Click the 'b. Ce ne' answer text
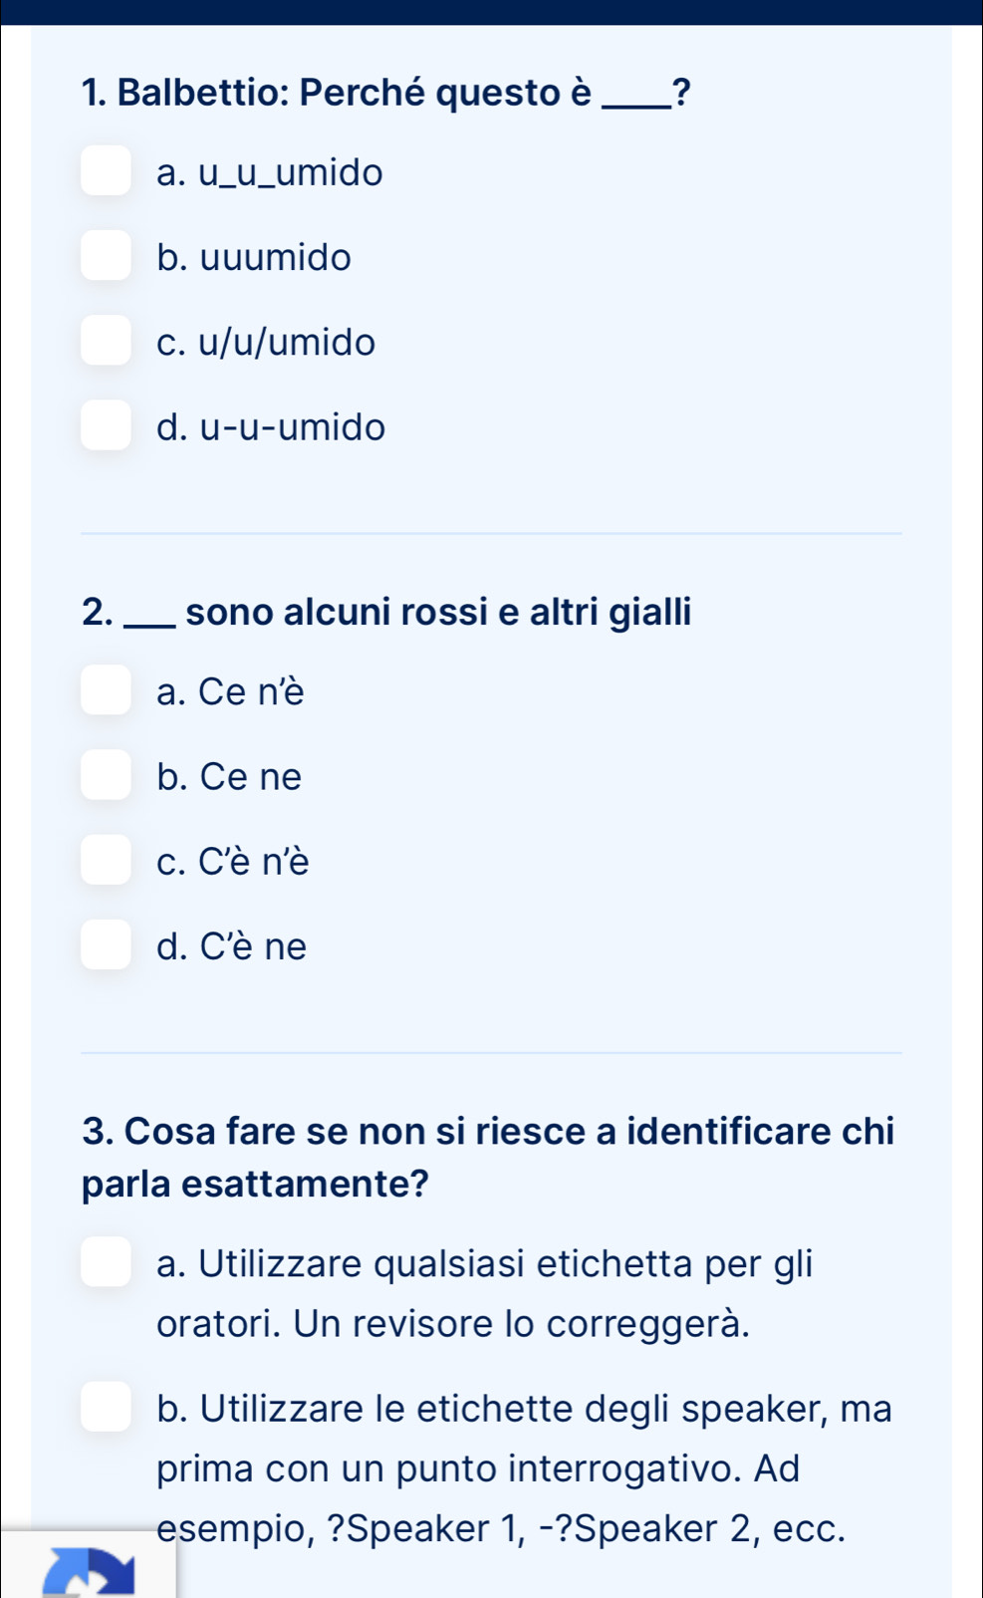The height and width of the screenshot is (1598, 983). [x=229, y=776]
